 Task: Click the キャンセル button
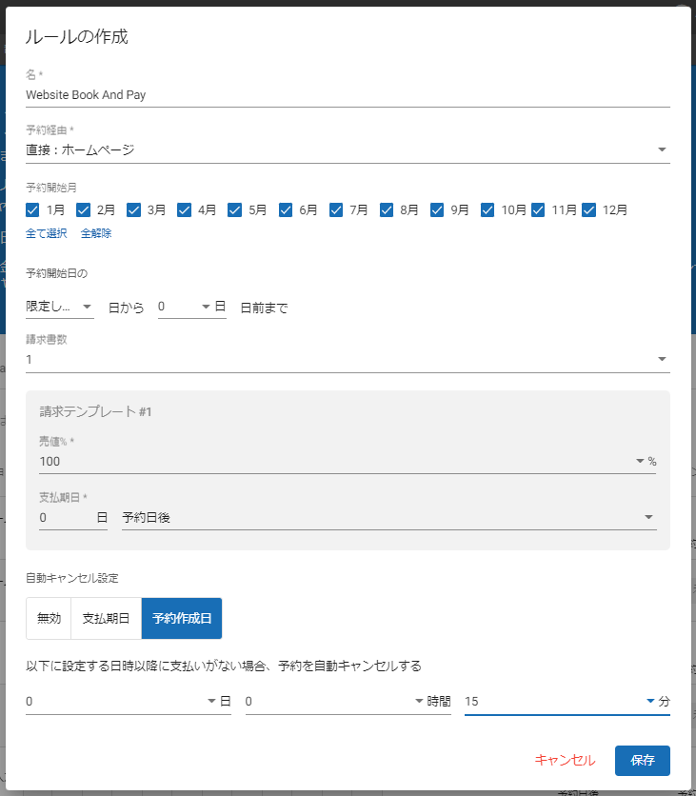565,760
